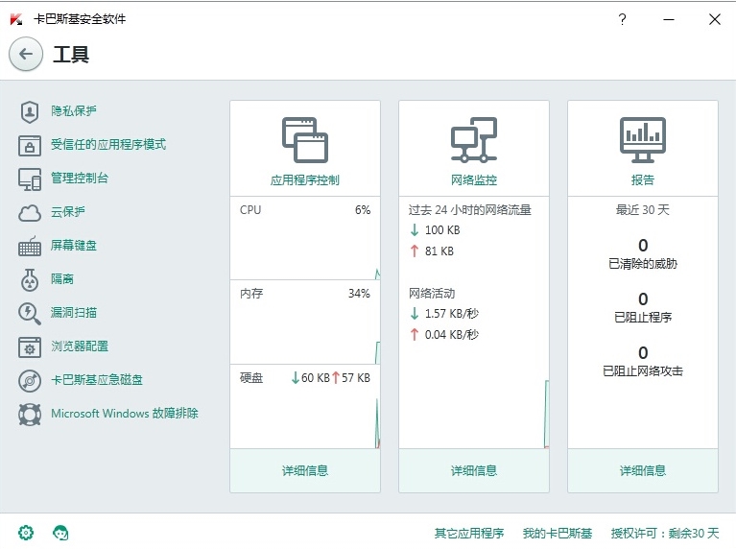Image resolution: width=736 pixels, height=549 pixels.
Task: Click the 工具 page title
Action: click(x=71, y=55)
